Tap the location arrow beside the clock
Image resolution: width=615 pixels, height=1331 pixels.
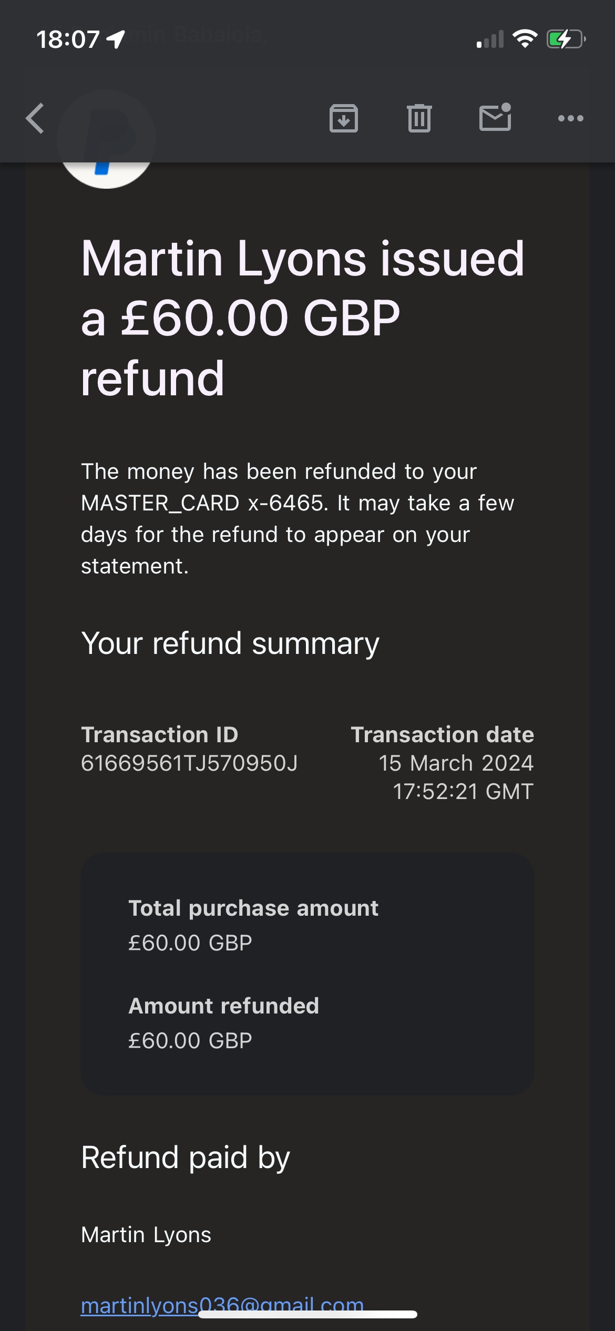(116, 39)
